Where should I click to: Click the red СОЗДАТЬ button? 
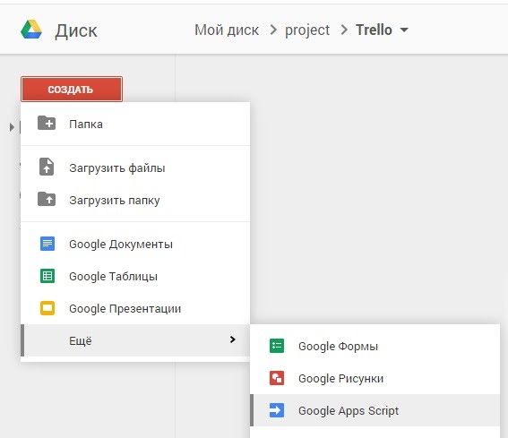point(72,89)
